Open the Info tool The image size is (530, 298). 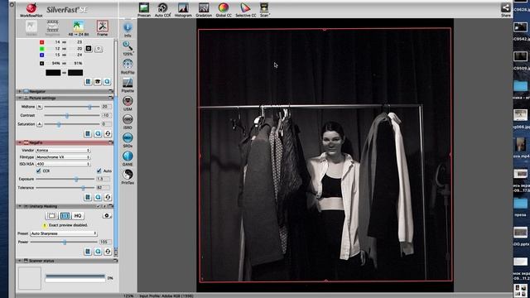[128, 30]
